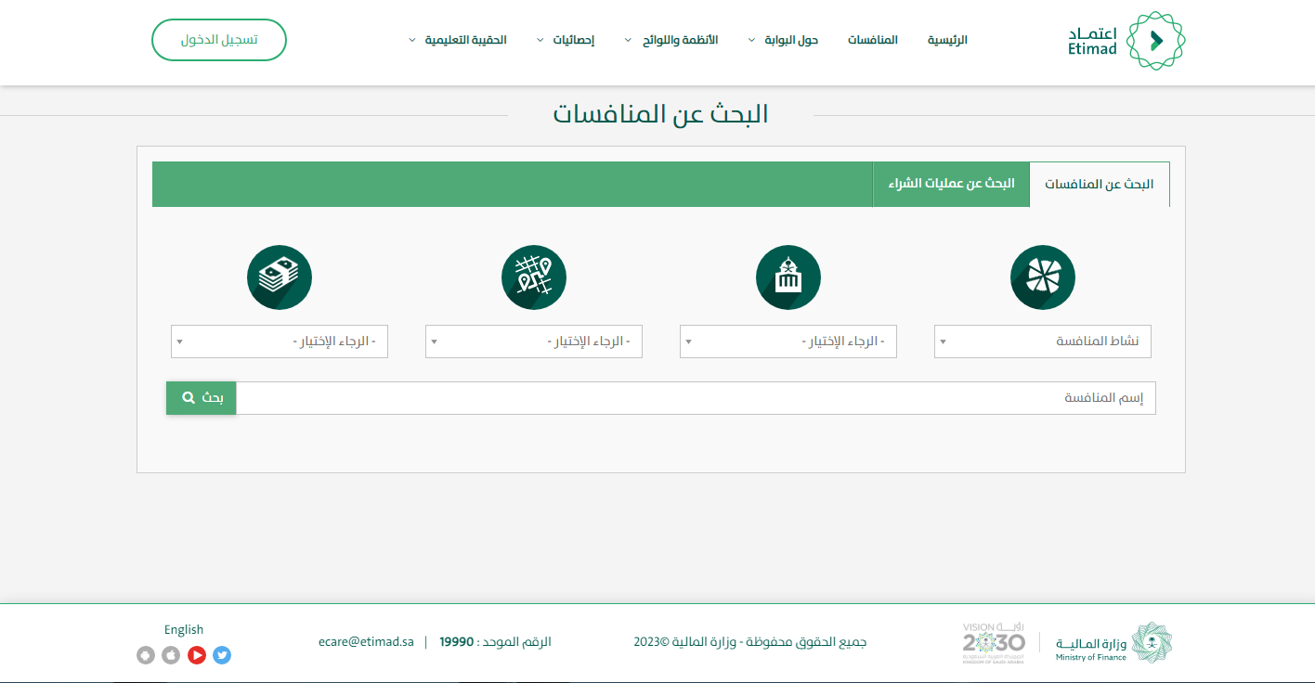This screenshot has width=1315, height=683.
Task: Open the YouTube icon in footer
Action: click(x=197, y=655)
